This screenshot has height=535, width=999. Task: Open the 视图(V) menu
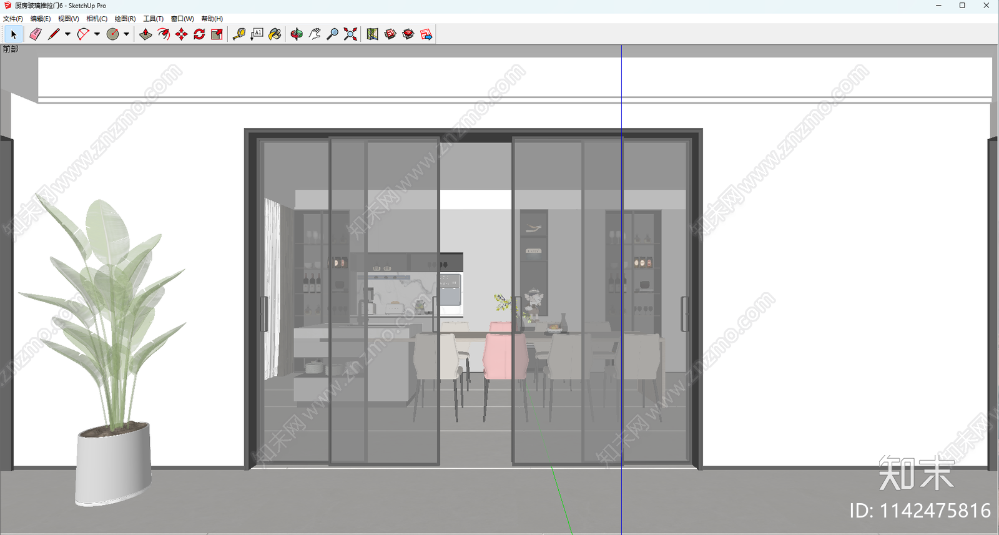click(x=69, y=19)
